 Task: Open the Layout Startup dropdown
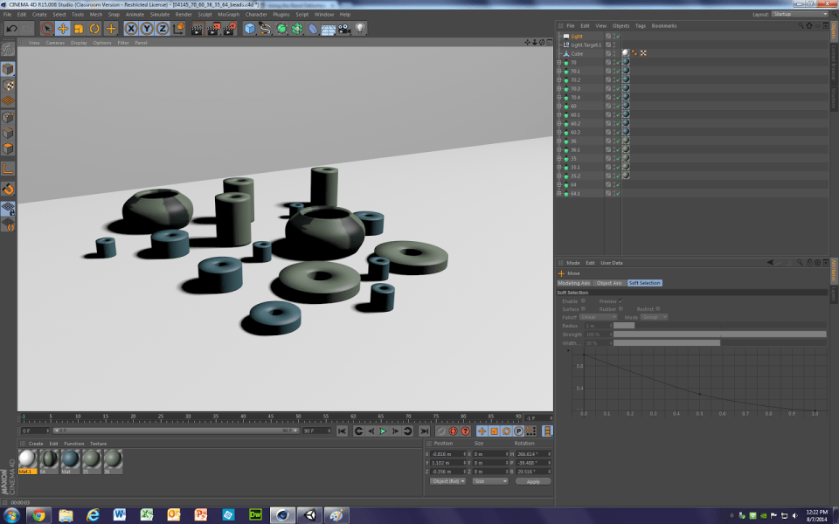(x=800, y=14)
